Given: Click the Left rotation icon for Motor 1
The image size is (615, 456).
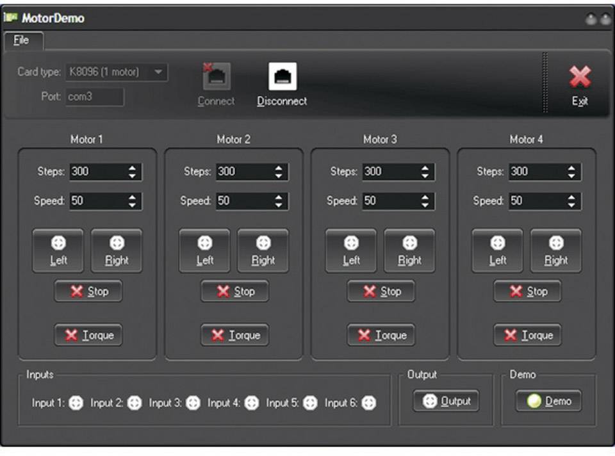Looking at the screenshot, I should coord(58,242).
